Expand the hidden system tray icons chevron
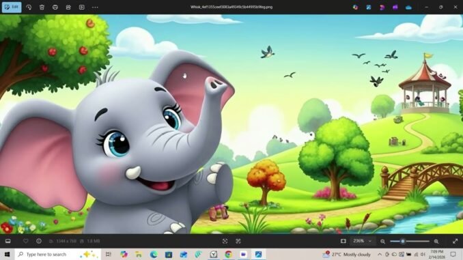 pos(380,254)
